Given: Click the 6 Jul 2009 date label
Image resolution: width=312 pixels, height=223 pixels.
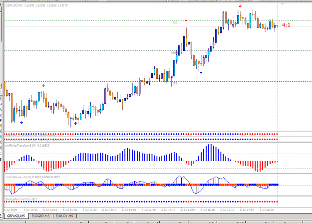Looking at the screenshot, I should click(x=11, y=210).
